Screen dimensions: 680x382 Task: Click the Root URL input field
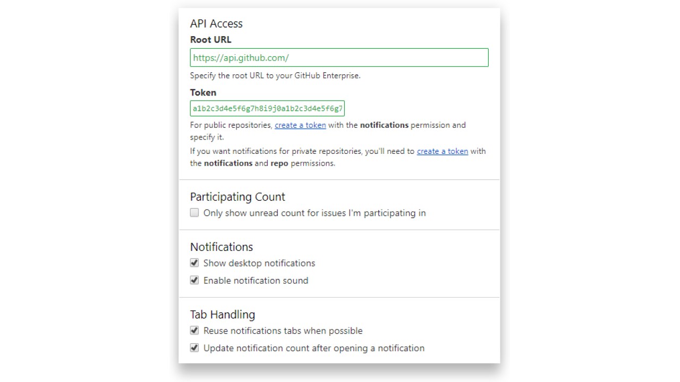coord(339,58)
